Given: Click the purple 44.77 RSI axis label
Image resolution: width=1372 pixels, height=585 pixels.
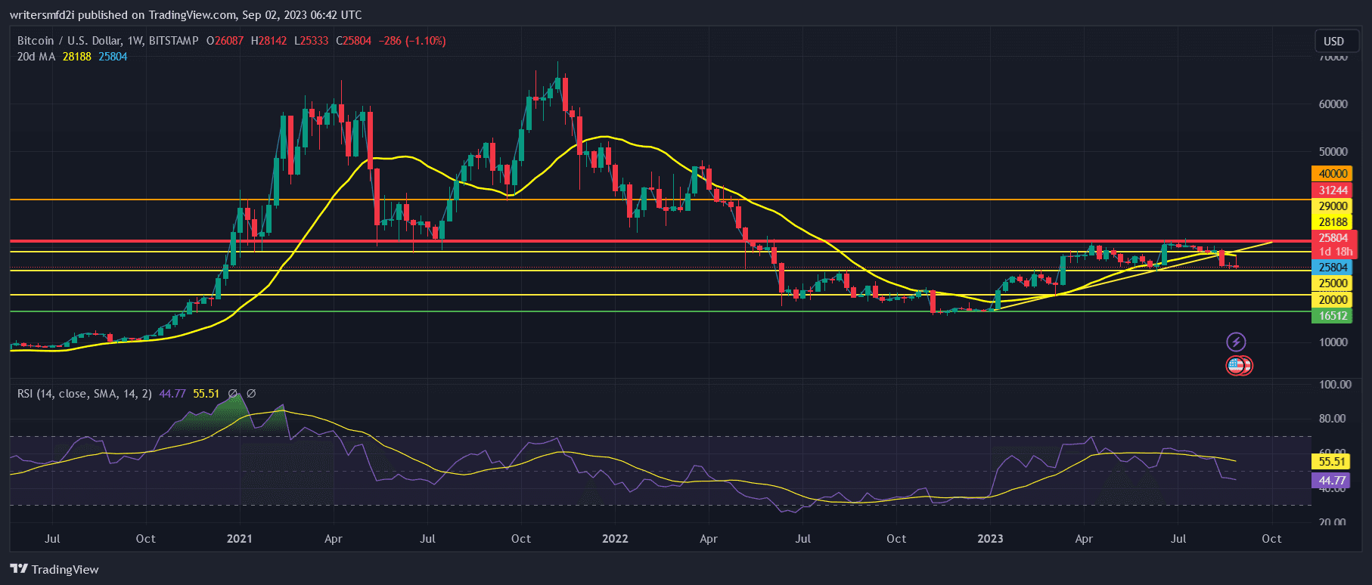Looking at the screenshot, I should pyautogui.click(x=1331, y=481).
